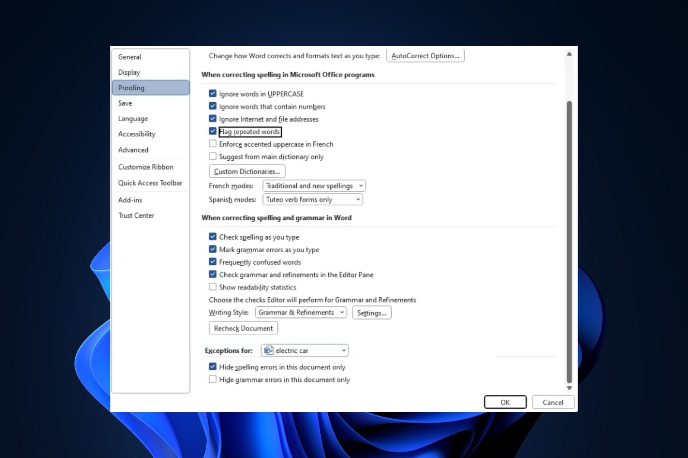Toggle Show readability statistics checkbox
This screenshot has height=458, width=688.
(x=212, y=287)
